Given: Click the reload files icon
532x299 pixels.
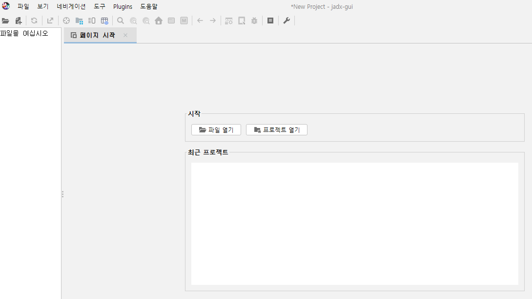Looking at the screenshot, I should (x=34, y=21).
